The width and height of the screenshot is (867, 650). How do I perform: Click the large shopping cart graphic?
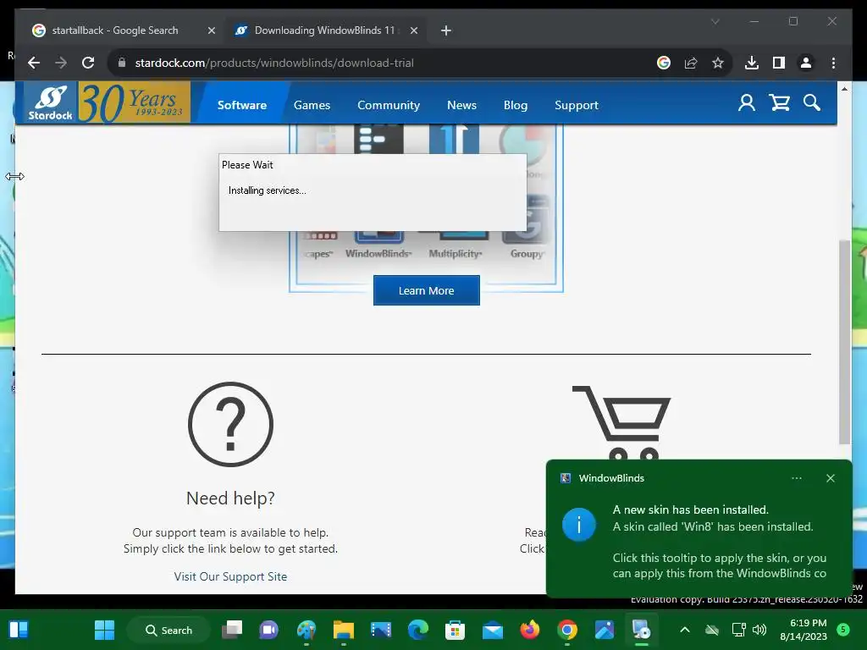(621, 421)
